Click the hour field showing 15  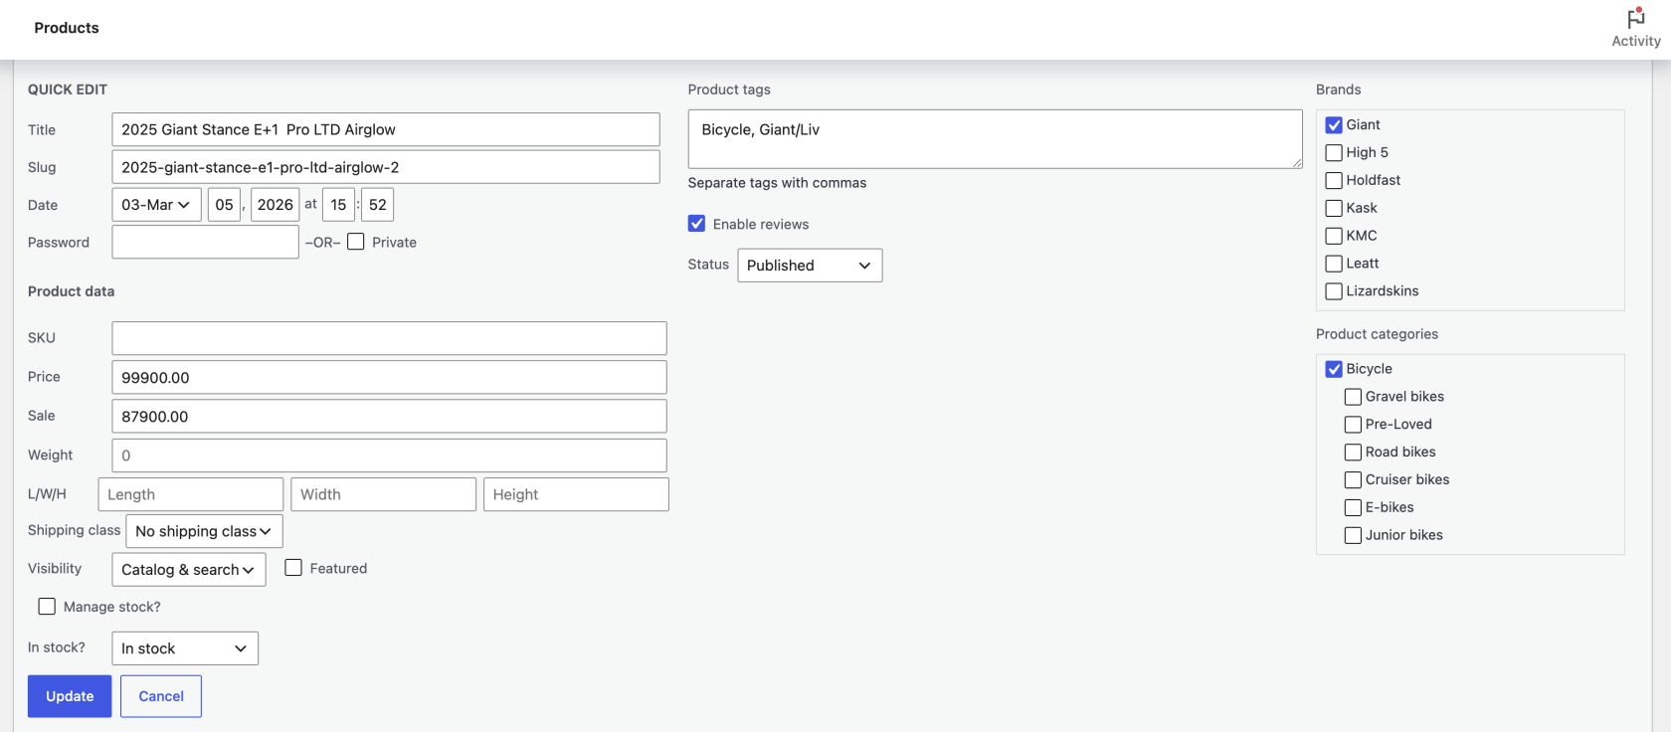(x=338, y=205)
